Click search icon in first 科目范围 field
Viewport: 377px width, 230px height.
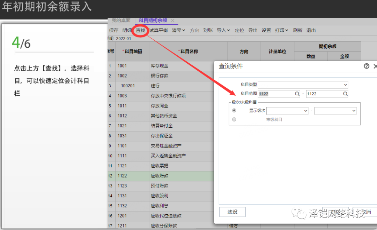click(297, 94)
